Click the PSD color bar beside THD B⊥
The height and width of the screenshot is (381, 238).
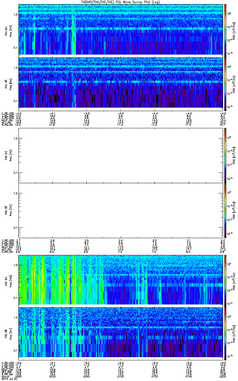coord(225,155)
